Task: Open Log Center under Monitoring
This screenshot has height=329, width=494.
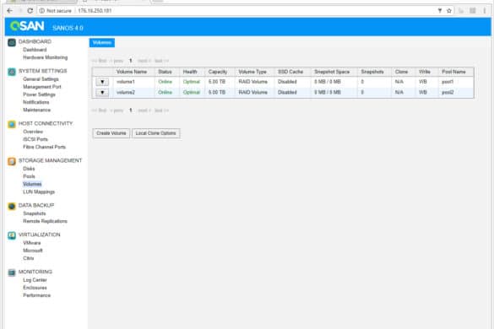Action: click(35, 280)
